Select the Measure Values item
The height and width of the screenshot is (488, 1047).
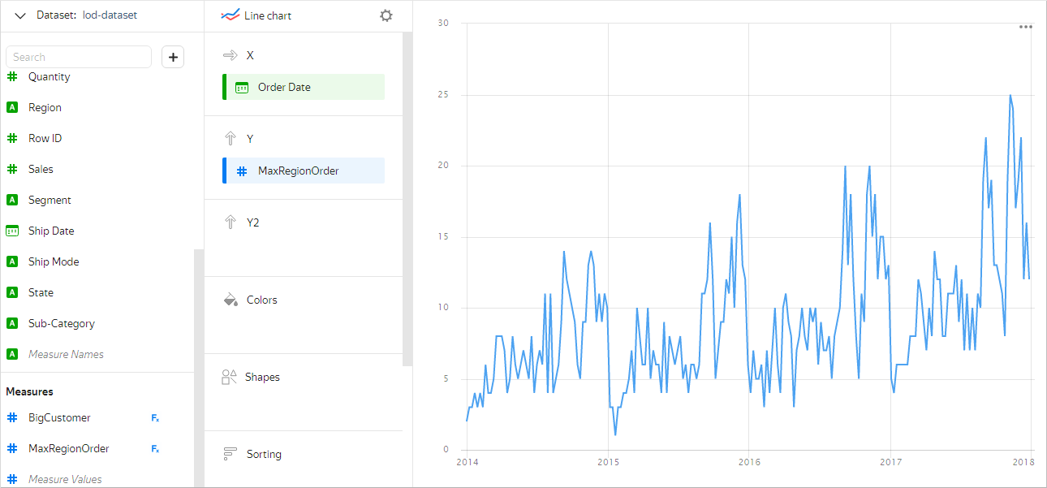[x=65, y=479]
